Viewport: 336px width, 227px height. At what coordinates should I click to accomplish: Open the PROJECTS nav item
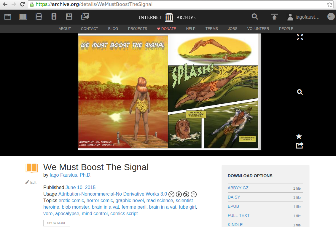click(138, 29)
